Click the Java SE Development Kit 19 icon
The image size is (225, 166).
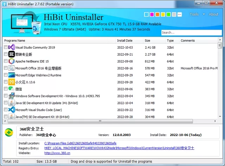pyautogui.click(x=12, y=116)
